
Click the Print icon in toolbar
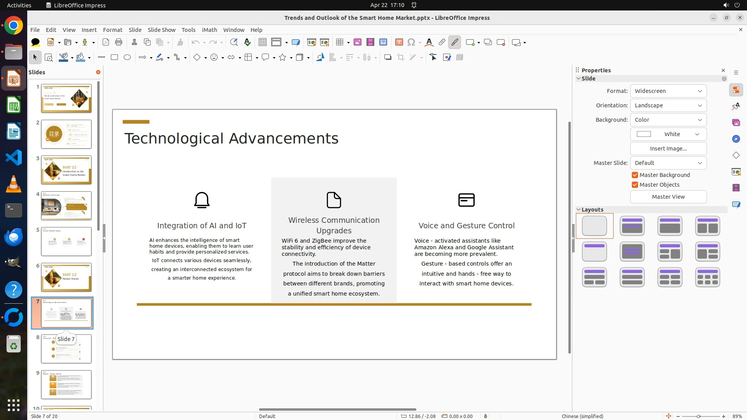coord(119,42)
